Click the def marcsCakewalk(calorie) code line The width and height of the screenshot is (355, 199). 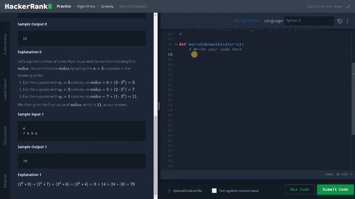tap(211, 44)
